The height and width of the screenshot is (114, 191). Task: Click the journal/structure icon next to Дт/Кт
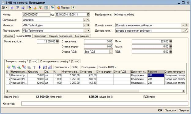46,8
